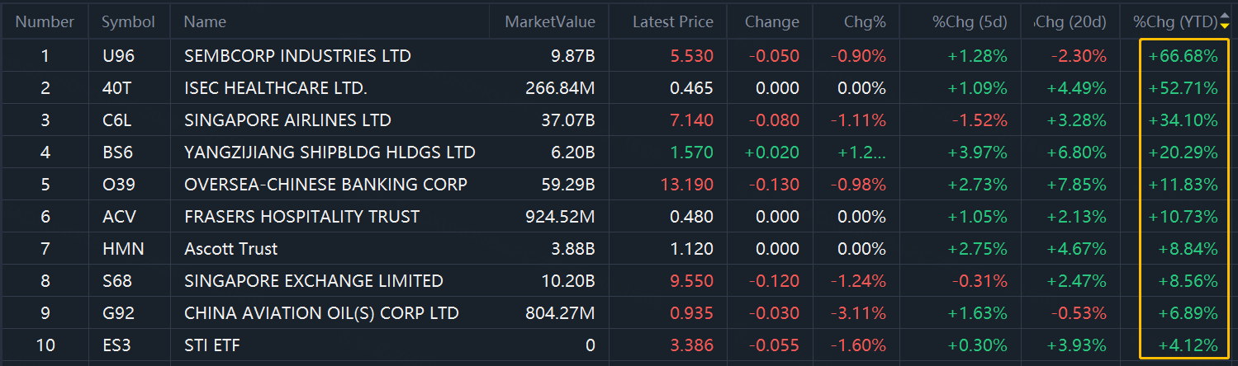The width and height of the screenshot is (1238, 366).
Task: Sort by Chg (20d) column header
Action: coord(1070,22)
